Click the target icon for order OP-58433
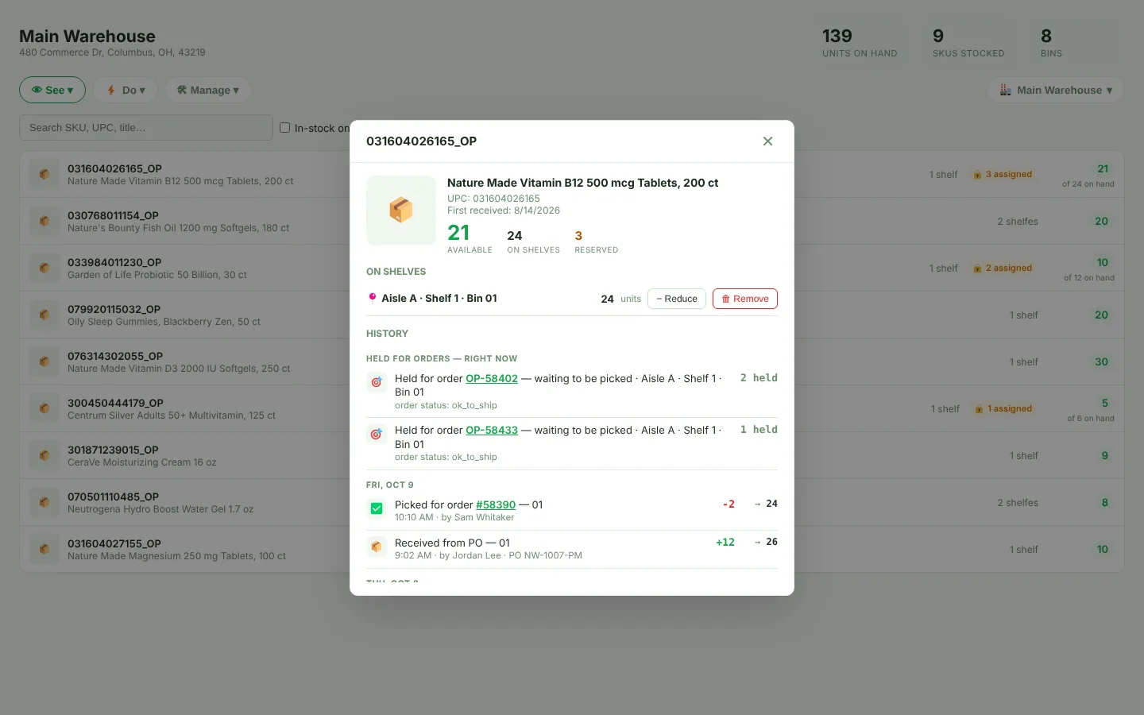The image size is (1144, 715). (377, 435)
